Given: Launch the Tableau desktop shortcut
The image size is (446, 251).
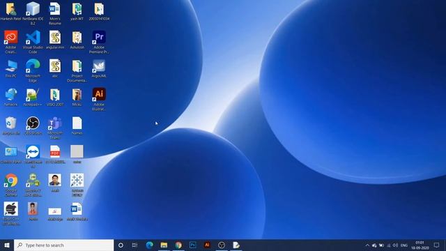Looking at the screenshot, I should tap(77, 181).
